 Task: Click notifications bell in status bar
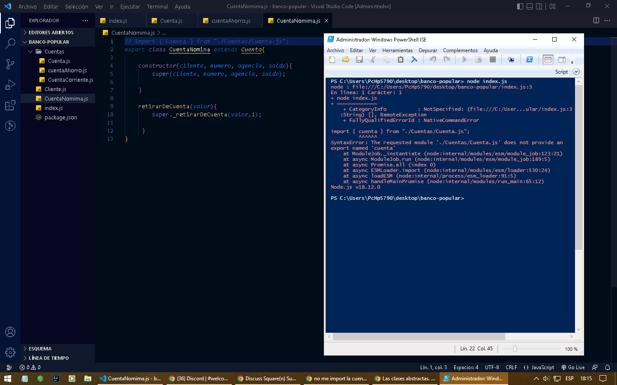click(608, 367)
